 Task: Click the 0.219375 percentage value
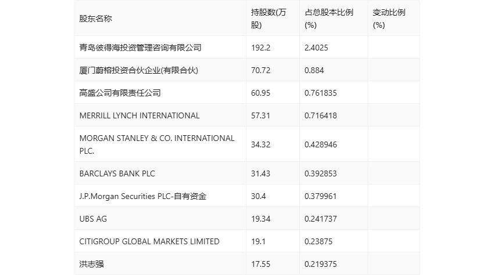321,264
